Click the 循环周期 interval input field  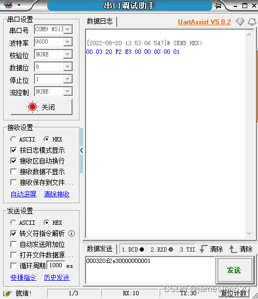pos(56,265)
